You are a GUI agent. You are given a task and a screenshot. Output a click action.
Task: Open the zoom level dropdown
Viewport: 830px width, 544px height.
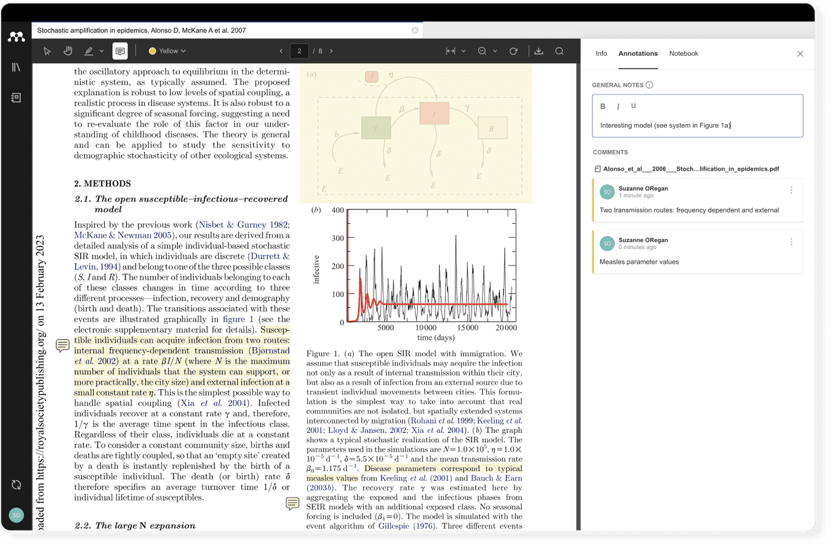(494, 51)
